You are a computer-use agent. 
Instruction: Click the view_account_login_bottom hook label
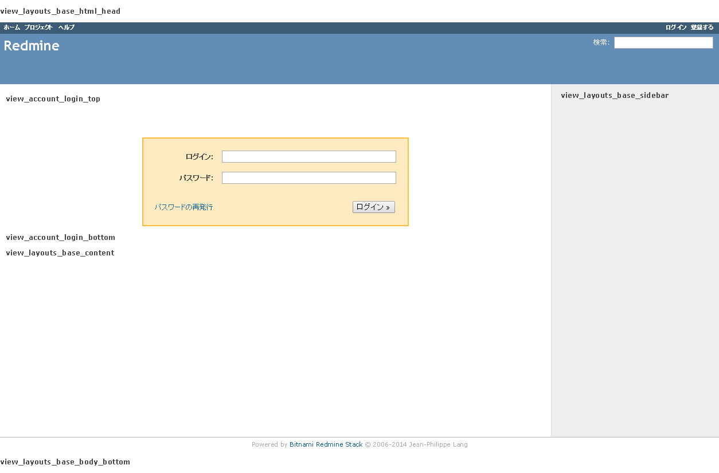pos(60,237)
